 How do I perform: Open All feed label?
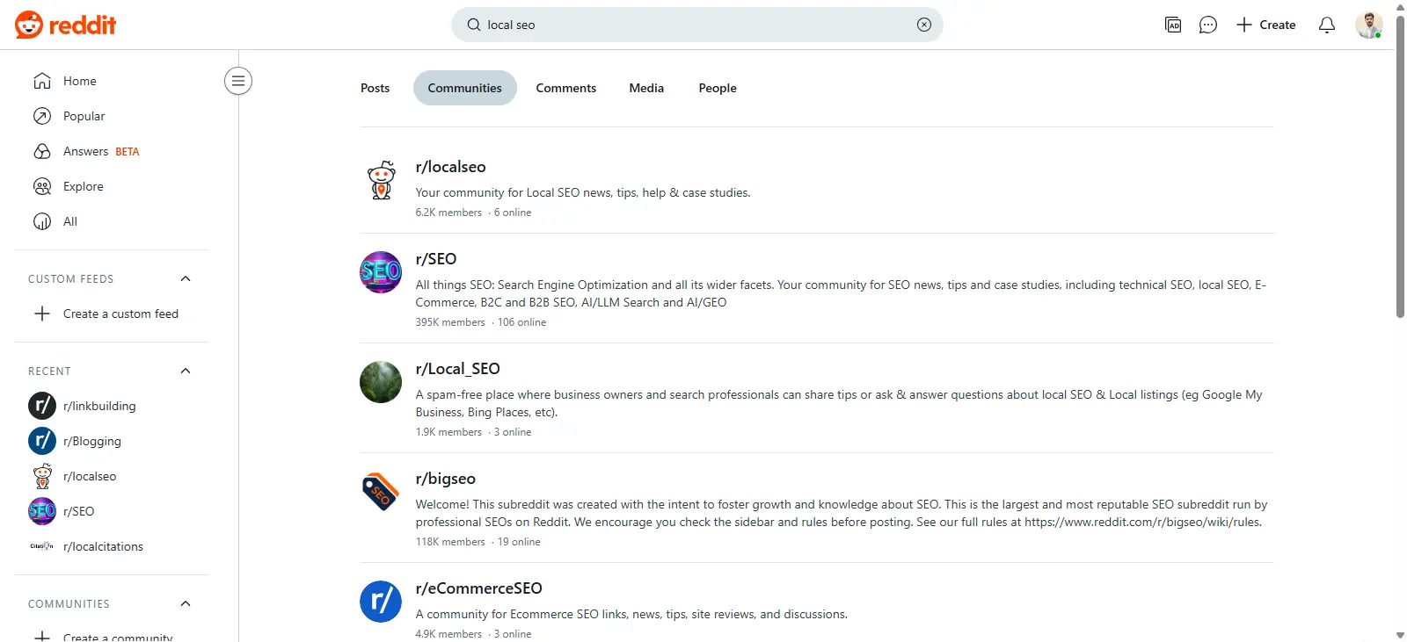click(x=70, y=221)
